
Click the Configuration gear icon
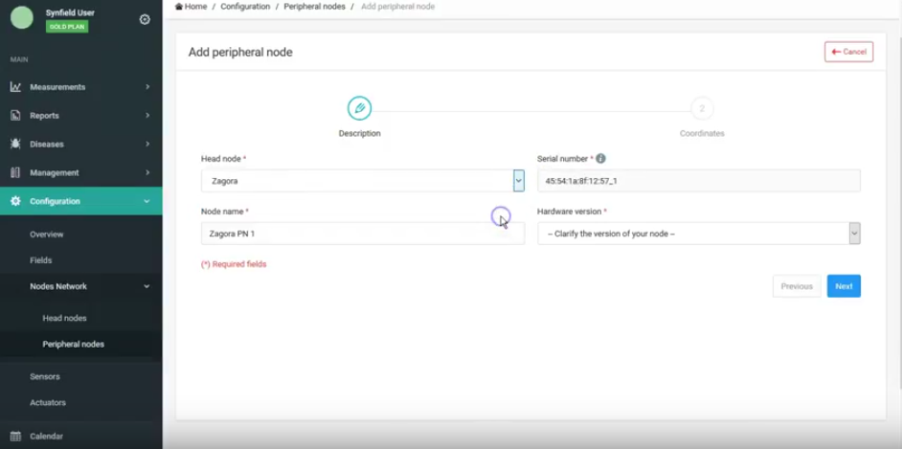pyautogui.click(x=15, y=202)
